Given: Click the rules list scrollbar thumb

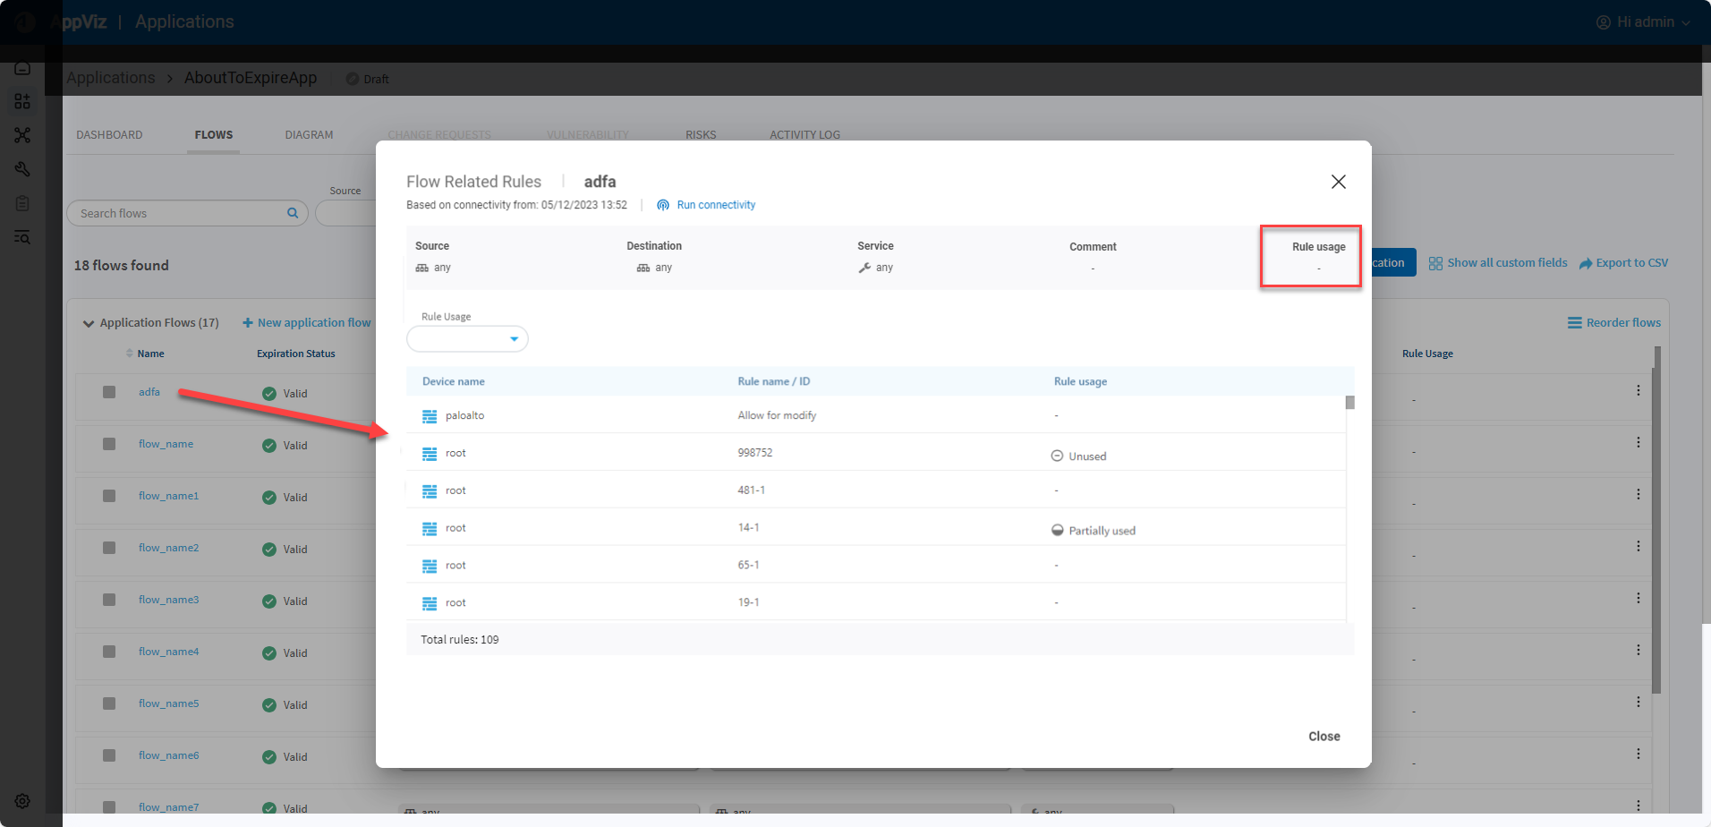Looking at the screenshot, I should coord(1349,403).
